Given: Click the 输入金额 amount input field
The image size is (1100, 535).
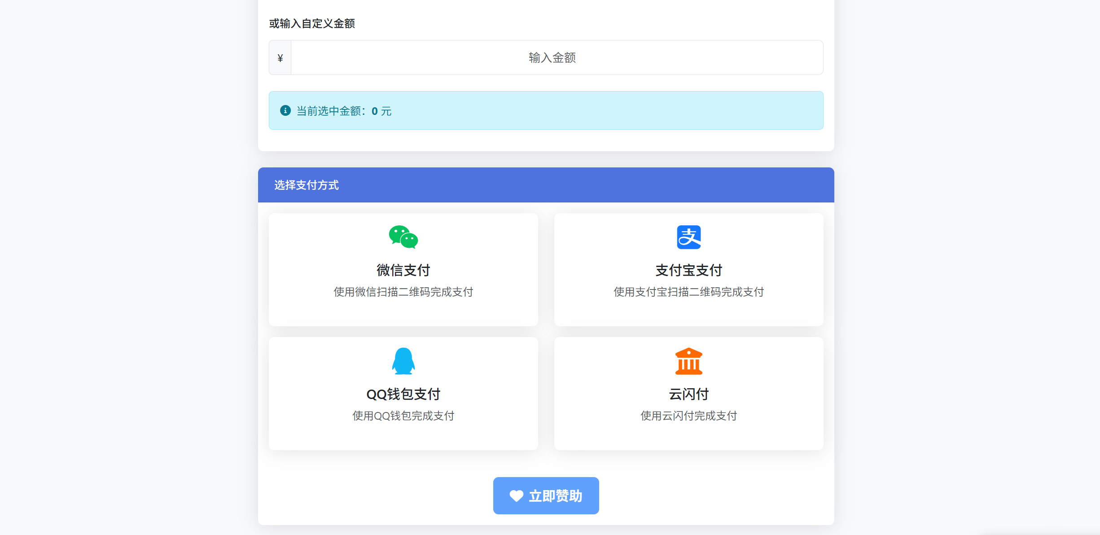Looking at the screenshot, I should pyautogui.click(x=552, y=57).
